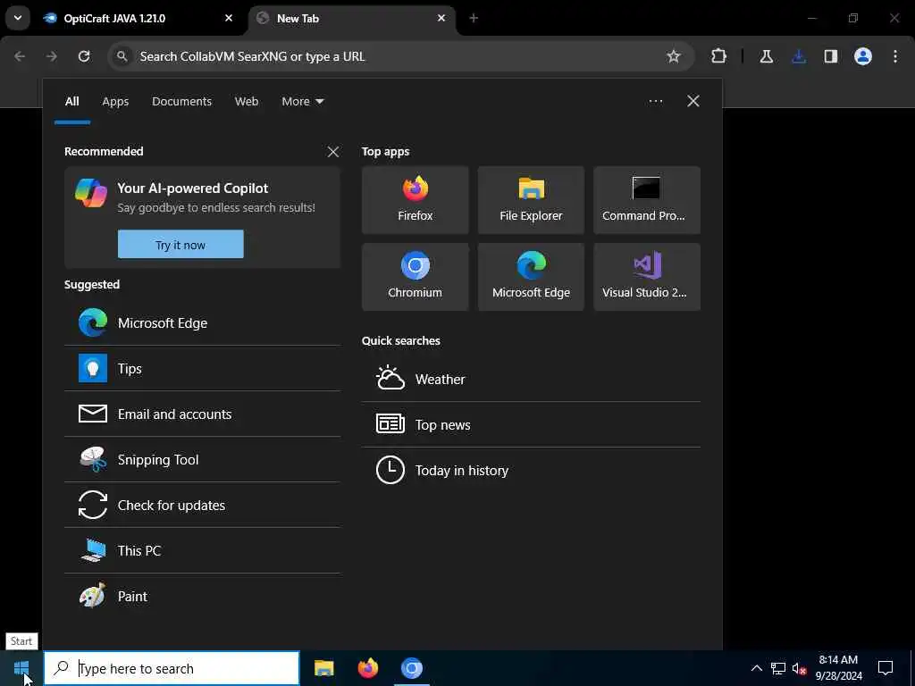Open This PC from Suggested list
Image resolution: width=915 pixels, height=686 pixels.
tap(202, 550)
